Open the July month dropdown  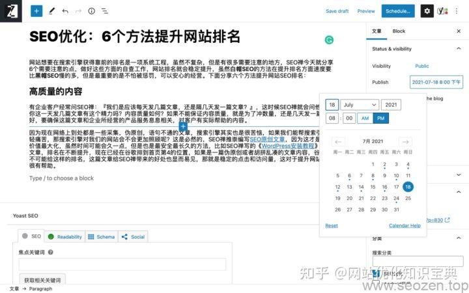pyautogui.click(x=360, y=105)
